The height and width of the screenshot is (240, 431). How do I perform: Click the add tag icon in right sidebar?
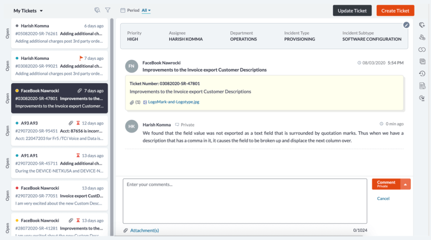coord(422,25)
